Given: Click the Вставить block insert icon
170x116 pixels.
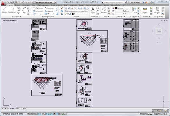Looking at the screenshot, I should (x=104, y=10).
